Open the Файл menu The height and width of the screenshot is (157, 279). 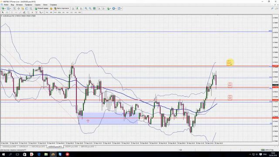6,5
